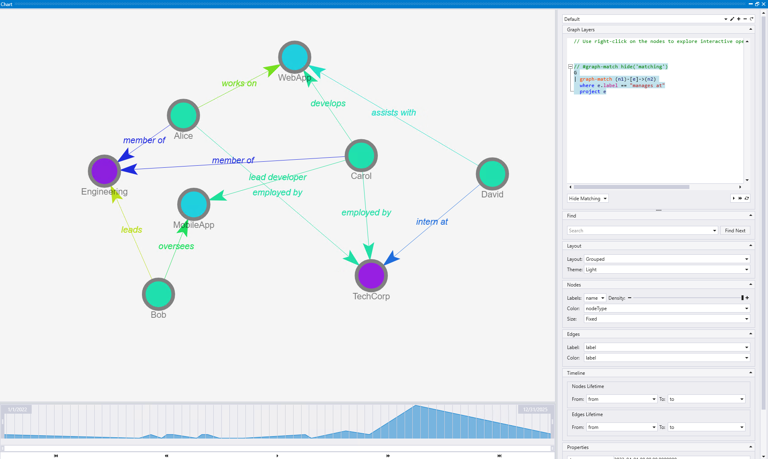
Task: Reload the Default layer using the circular arrow icon
Action: click(x=752, y=19)
